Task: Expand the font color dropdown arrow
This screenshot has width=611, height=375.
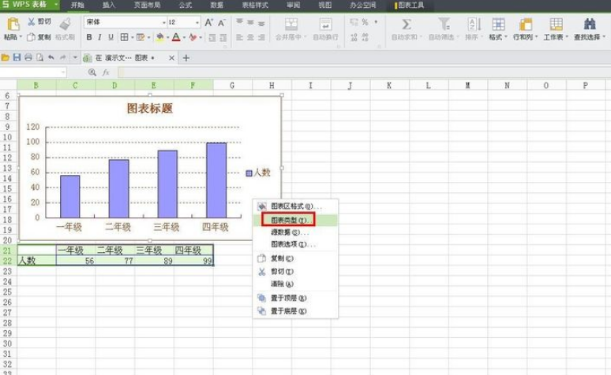Action: pos(184,38)
